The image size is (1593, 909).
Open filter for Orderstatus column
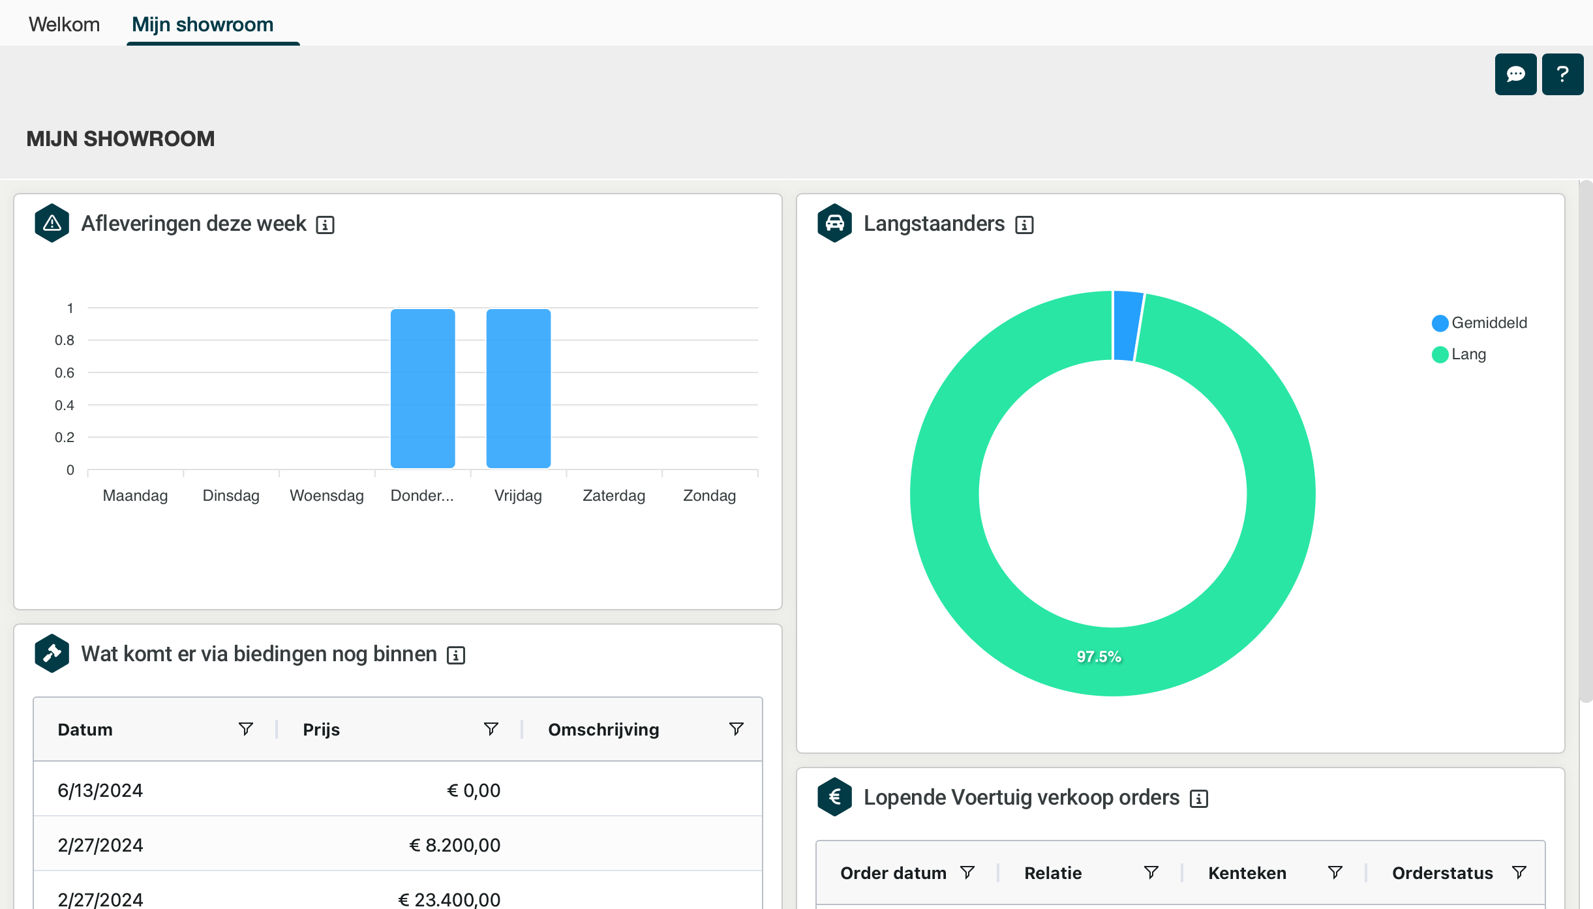coord(1519,872)
